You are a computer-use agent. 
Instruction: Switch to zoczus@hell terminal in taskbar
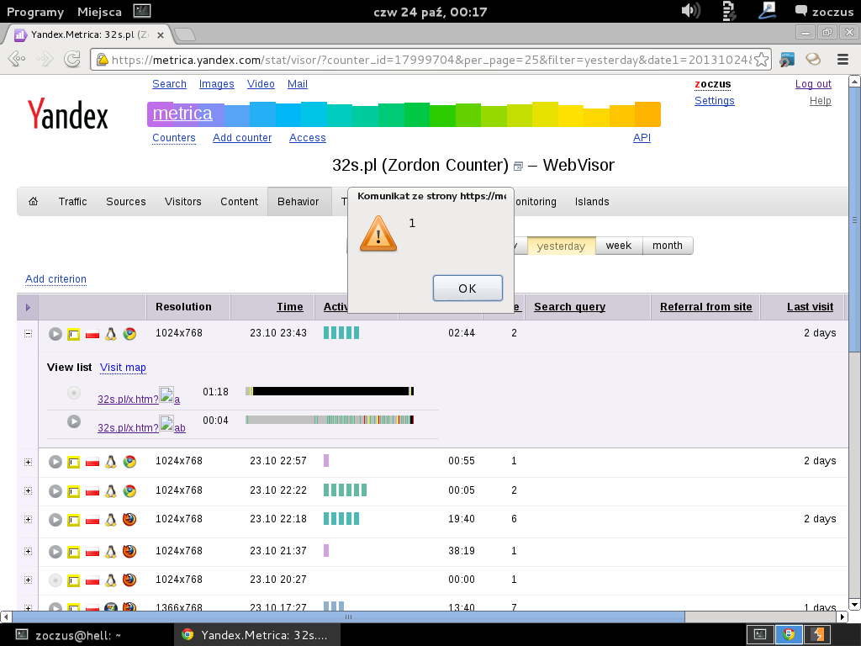[x=77, y=635]
